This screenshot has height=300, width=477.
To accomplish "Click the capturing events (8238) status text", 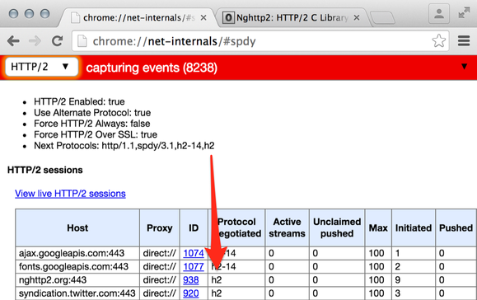I will pos(152,68).
